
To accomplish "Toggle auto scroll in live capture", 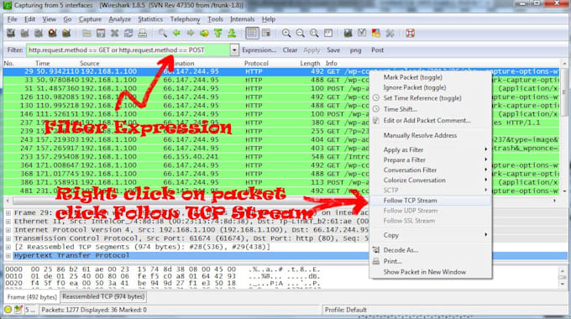I will [x=266, y=33].
